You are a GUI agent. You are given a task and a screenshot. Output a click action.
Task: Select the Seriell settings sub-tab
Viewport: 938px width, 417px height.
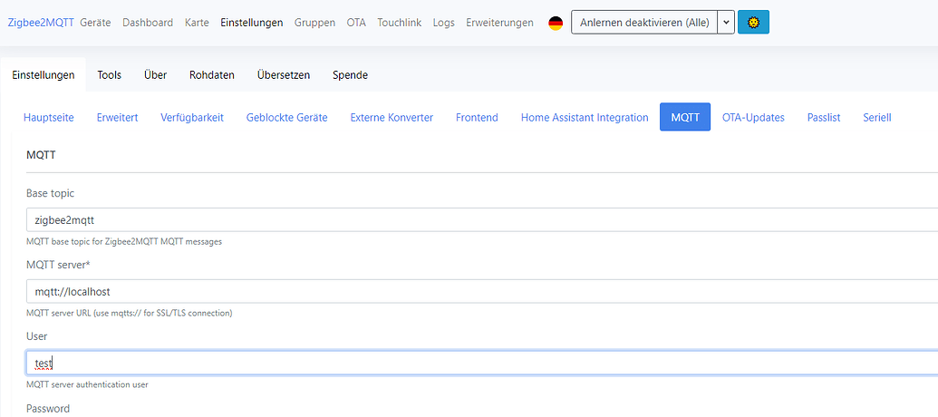(876, 118)
